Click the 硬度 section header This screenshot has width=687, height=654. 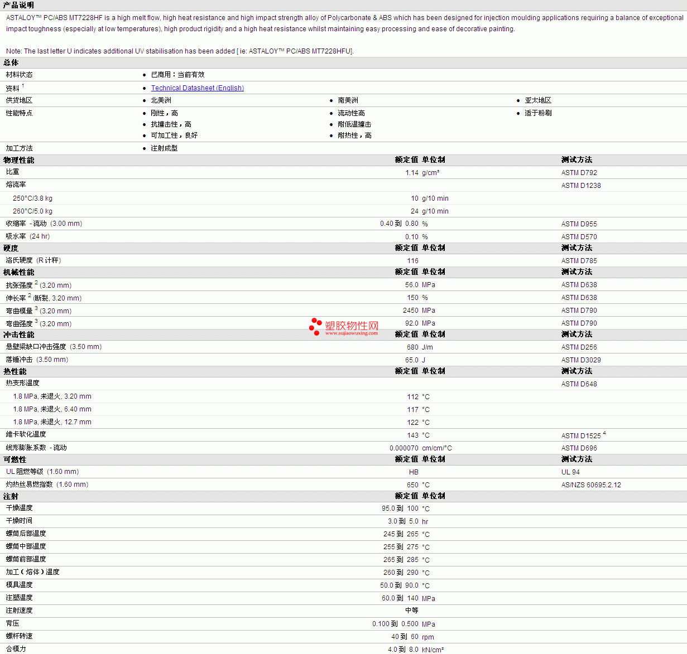click(11, 248)
